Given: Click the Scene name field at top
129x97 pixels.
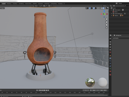Looking at the screenshot, I should point(124,3).
